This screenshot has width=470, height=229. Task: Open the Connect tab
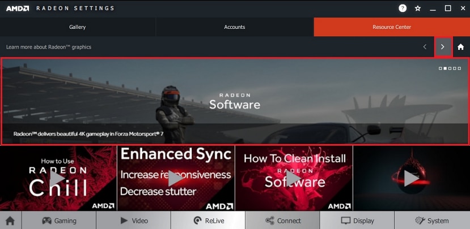(x=283, y=221)
